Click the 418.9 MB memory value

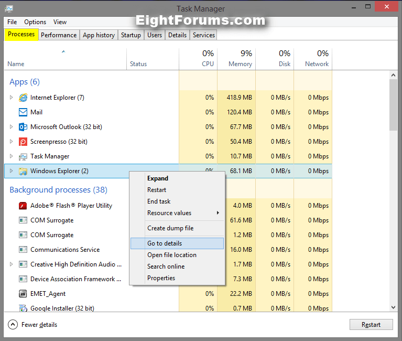[240, 98]
